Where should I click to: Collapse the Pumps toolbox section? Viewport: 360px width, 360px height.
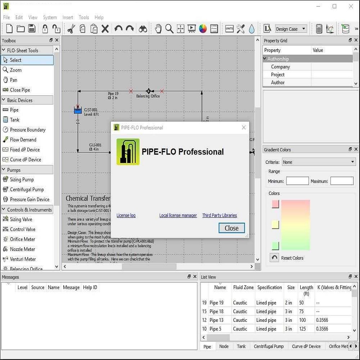click(4, 170)
